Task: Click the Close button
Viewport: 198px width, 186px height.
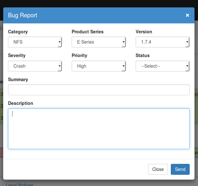Action: 158,169
